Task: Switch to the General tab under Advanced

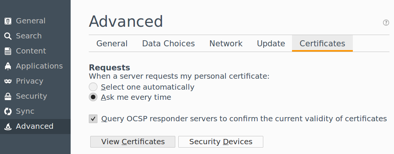Action: [112, 44]
